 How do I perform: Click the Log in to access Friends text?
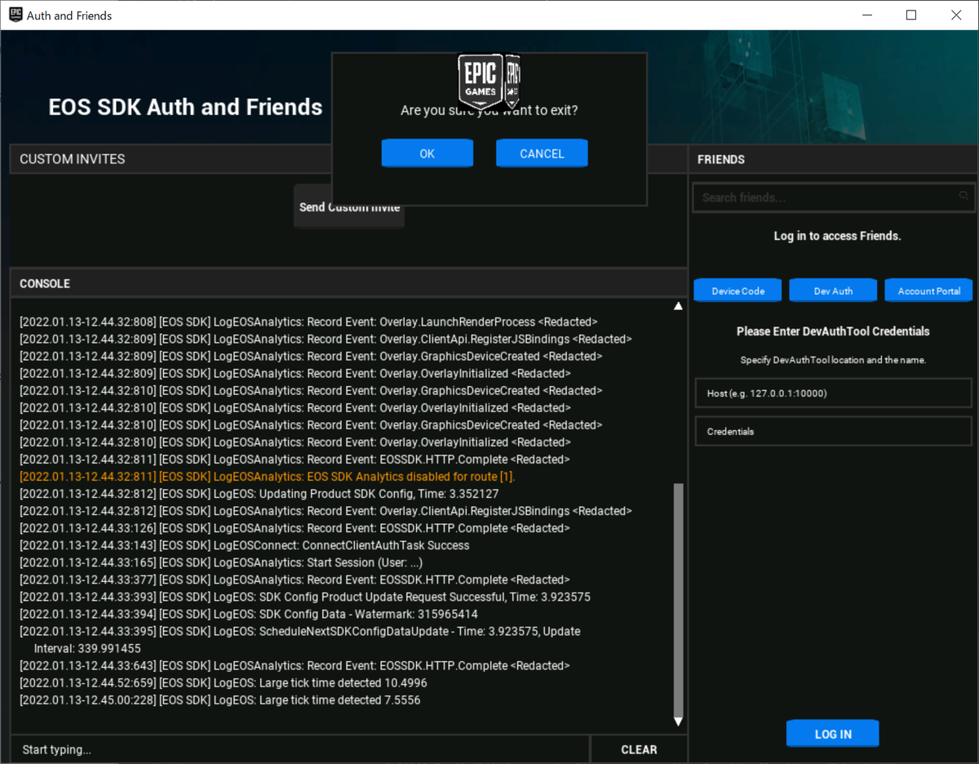(837, 236)
